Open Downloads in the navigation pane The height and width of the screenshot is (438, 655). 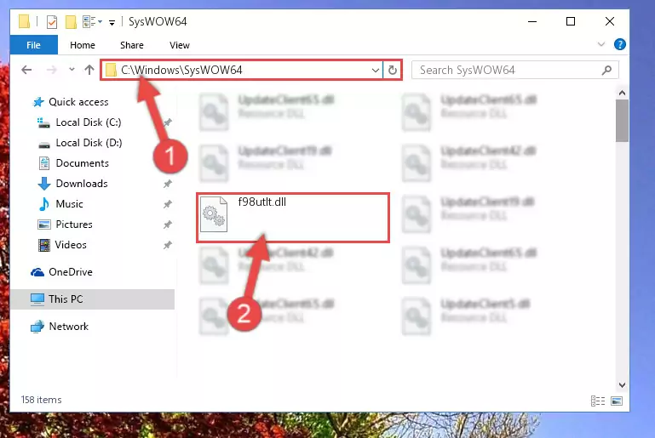click(x=82, y=184)
